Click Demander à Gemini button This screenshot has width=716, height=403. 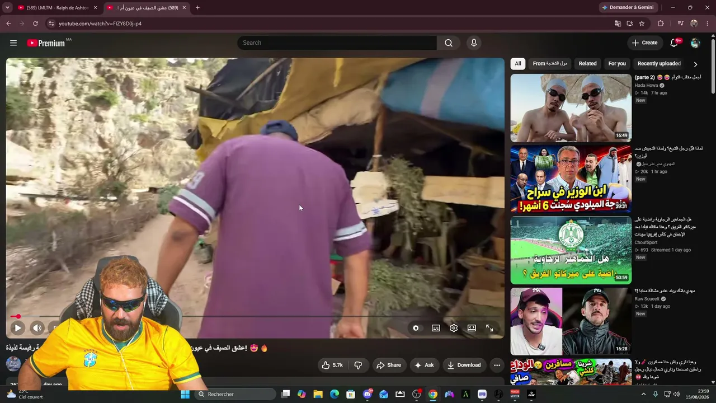(627, 8)
